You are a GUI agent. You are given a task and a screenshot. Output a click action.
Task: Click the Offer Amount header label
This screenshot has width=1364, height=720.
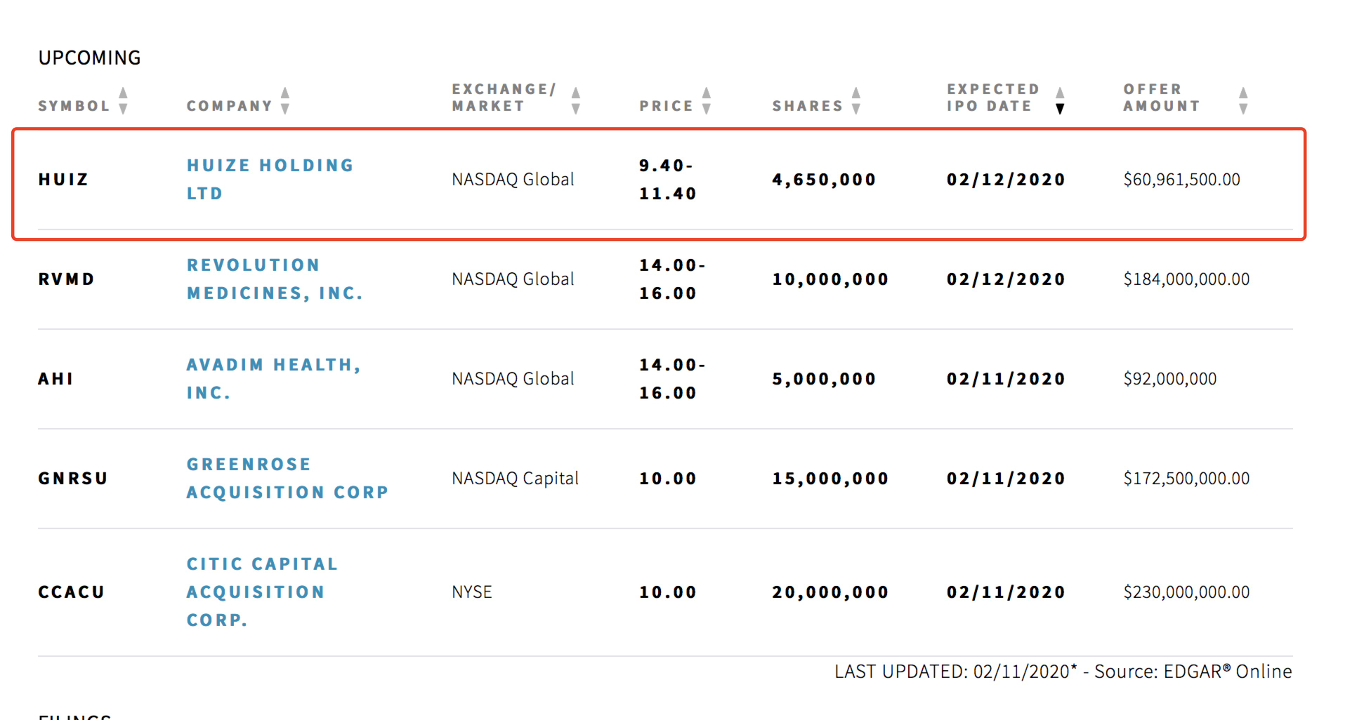[x=1161, y=98]
